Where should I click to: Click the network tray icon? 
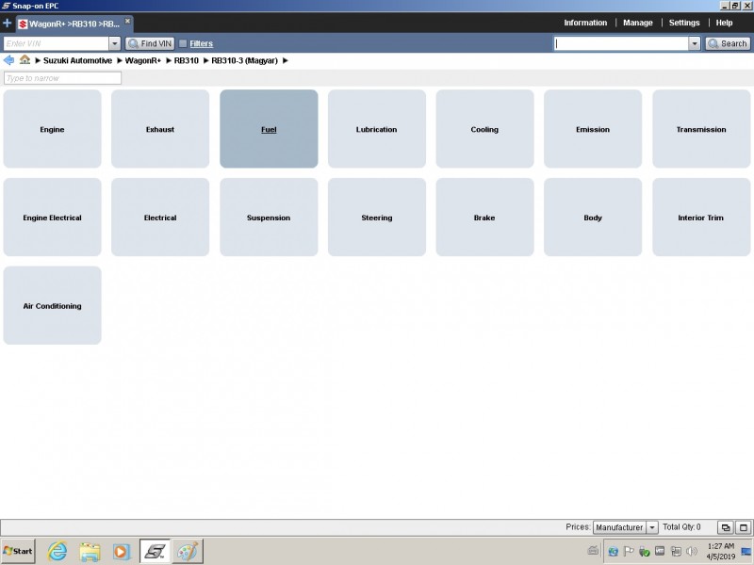[676, 551]
